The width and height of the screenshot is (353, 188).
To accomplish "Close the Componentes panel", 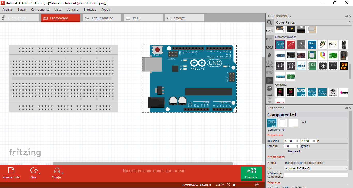I will [x=350, y=16].
